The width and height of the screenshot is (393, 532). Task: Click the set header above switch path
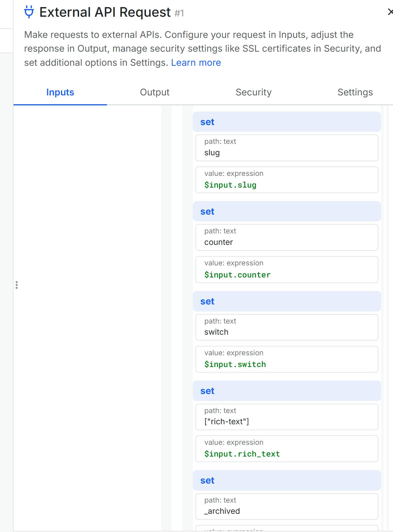tap(287, 301)
